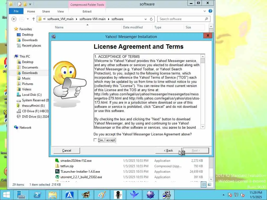Click the installer icon in the dialog title bar

[x=53, y=36]
